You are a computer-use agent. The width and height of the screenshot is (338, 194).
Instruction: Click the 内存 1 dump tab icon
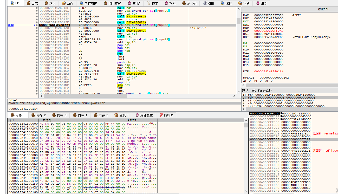coord(12,115)
